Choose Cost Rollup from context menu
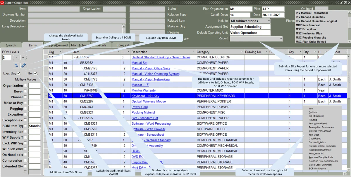This screenshot has width=351, height=178. [x=315, y=139]
